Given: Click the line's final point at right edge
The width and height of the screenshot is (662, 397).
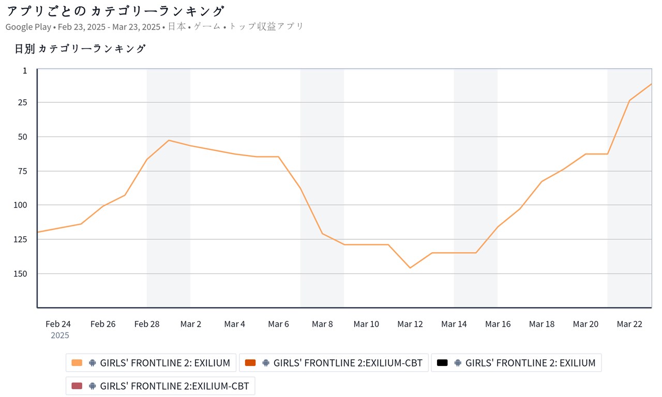Looking at the screenshot, I should pyautogui.click(x=651, y=84).
